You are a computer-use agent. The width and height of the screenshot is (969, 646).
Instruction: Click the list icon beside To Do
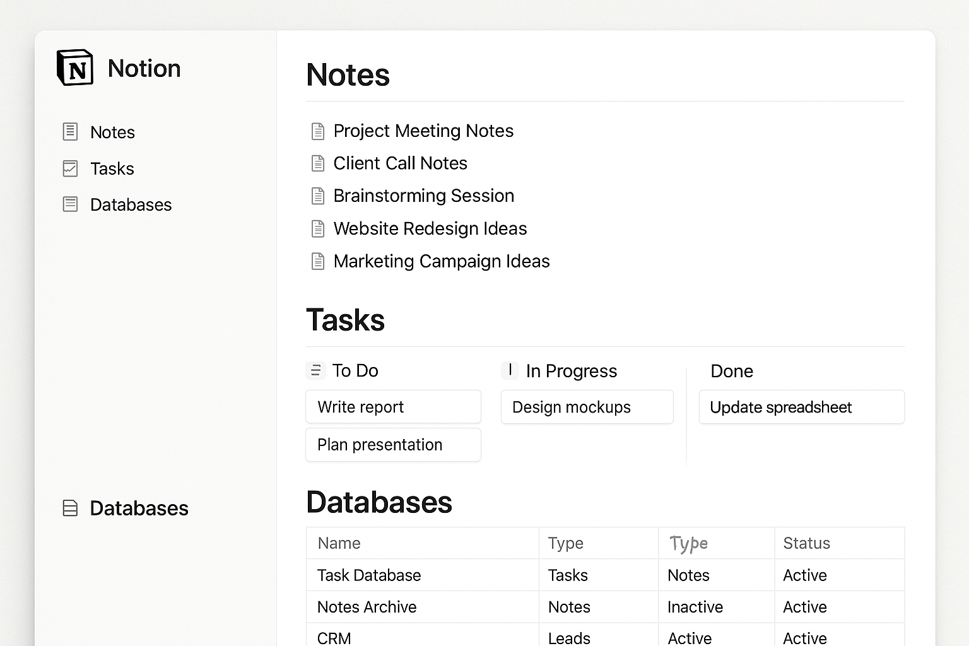pyautogui.click(x=315, y=370)
